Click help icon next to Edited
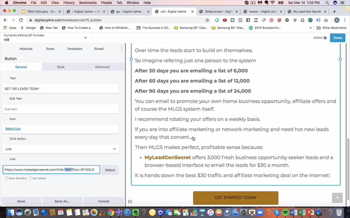 325,38
